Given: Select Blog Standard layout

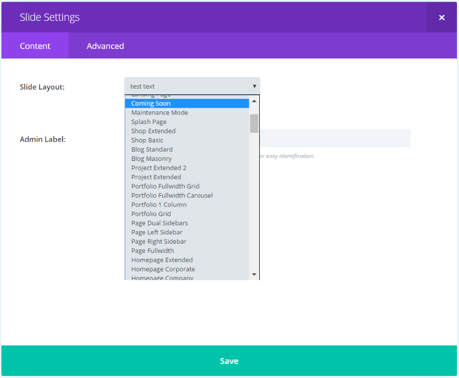Looking at the screenshot, I should [x=152, y=149].
